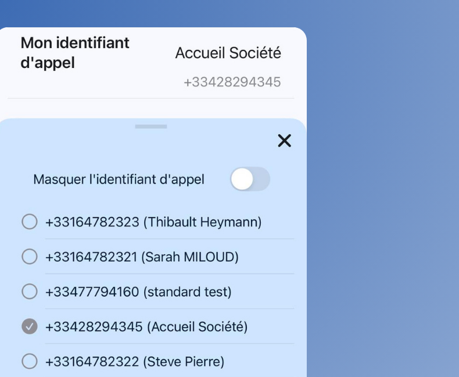
Task: Select the standard test radio button
Action: (x=30, y=292)
